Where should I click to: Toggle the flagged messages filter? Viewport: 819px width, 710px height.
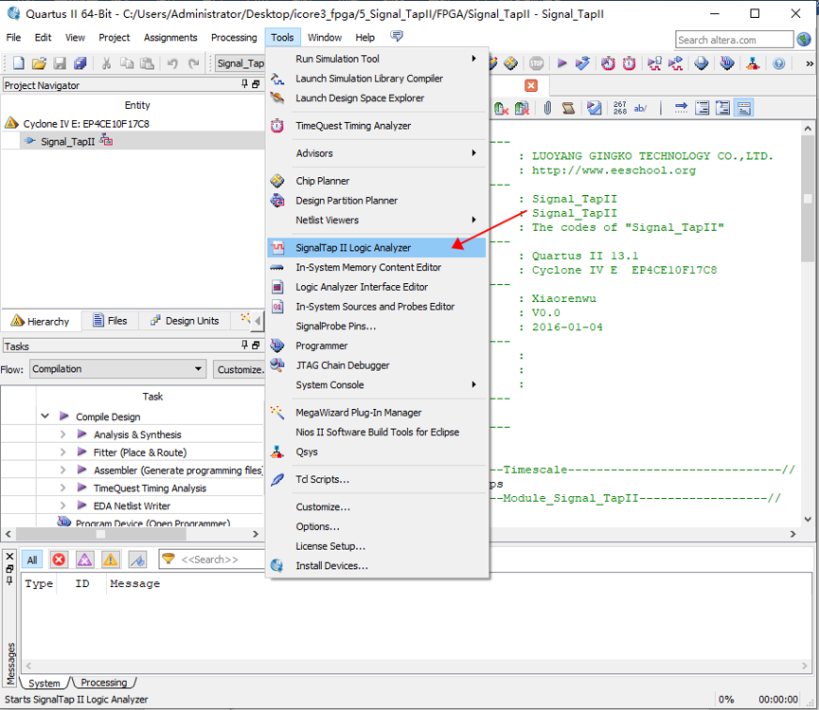pyautogui.click(x=137, y=559)
